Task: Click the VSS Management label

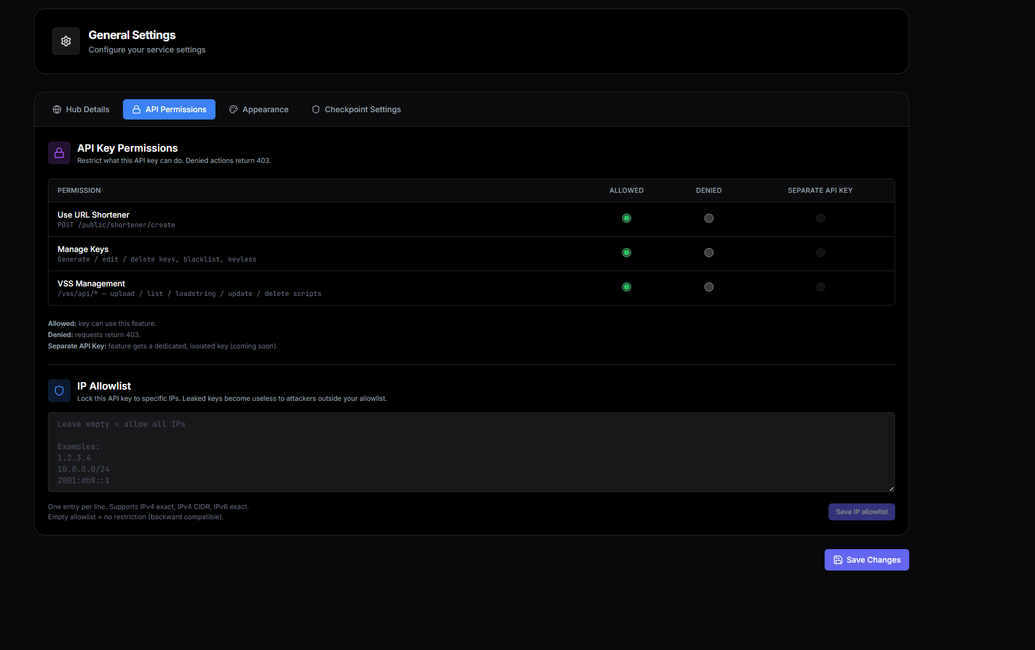Action: coord(91,284)
